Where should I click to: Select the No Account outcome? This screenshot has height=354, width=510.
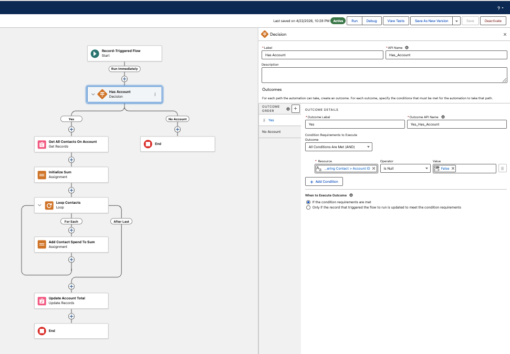coord(280,132)
